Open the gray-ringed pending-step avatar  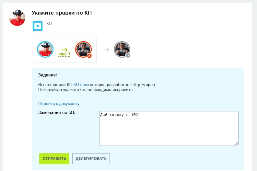click(122, 49)
